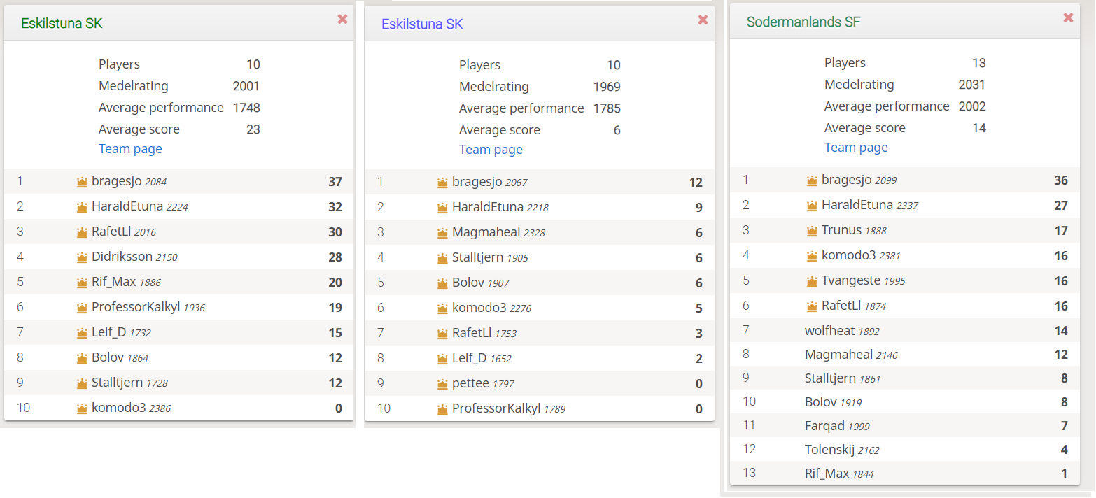Click crown icon next to Trunus 1888
The image size is (1096, 498).
[812, 231]
